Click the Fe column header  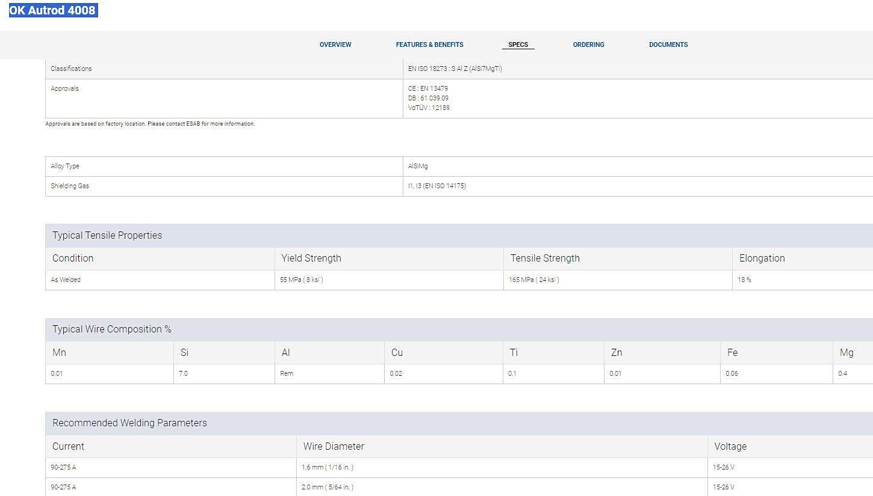coord(732,352)
